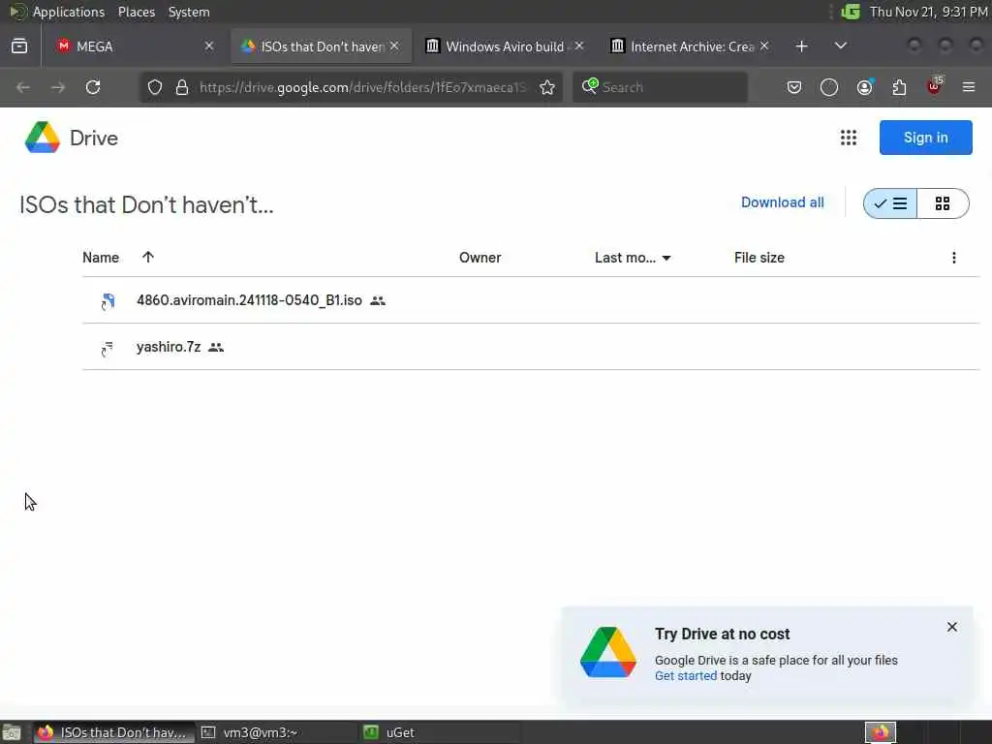
Task: Close the Internet Archive tab
Action: coord(764,46)
